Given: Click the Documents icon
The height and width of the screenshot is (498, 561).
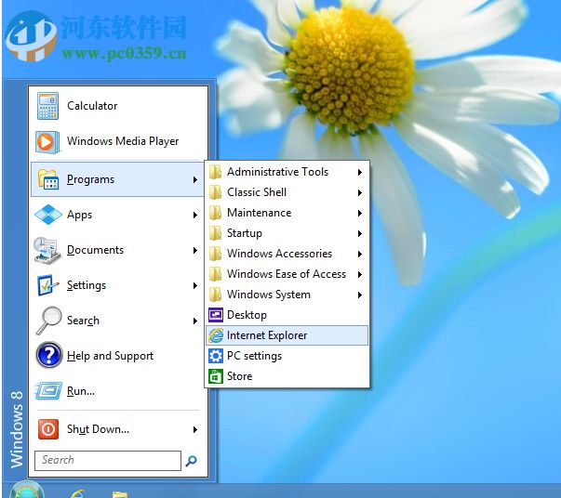Looking at the screenshot, I should [47, 250].
